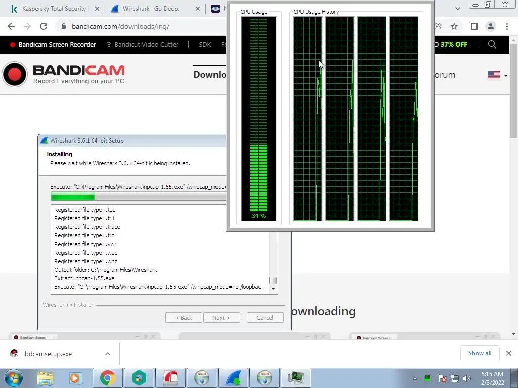
Task: Open Bandicut Video Cutter nav item
Action: (142, 45)
